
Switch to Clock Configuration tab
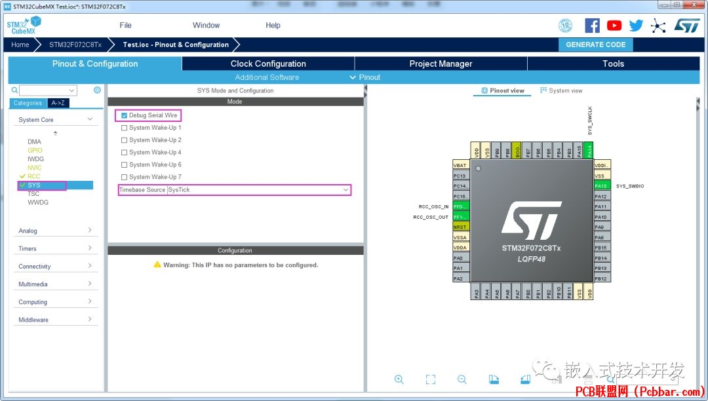pyautogui.click(x=268, y=64)
